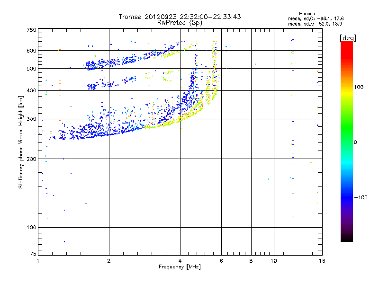Click the x-axis tick label '10'

click(274, 261)
